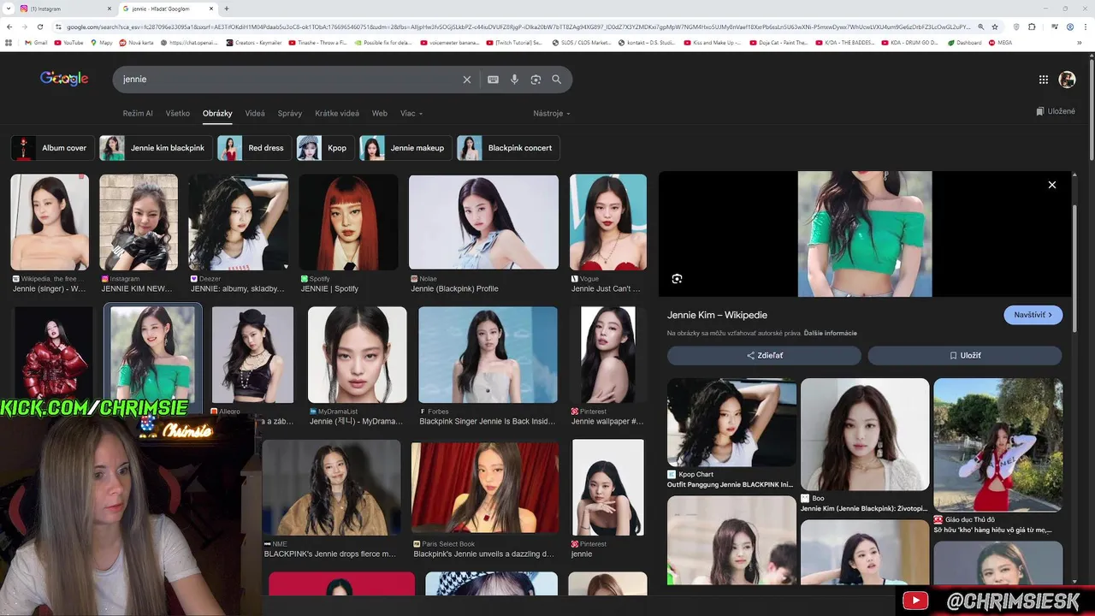The image size is (1095, 616).
Task: Click the browser address bar URL
Action: click(513, 27)
